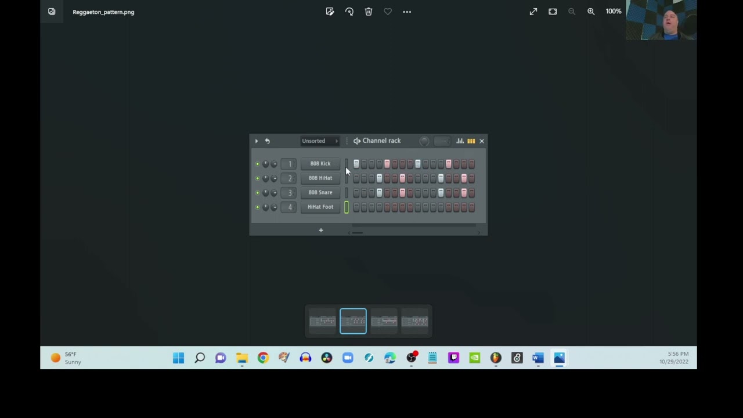Open File Explorer from the taskbar
This screenshot has width=743, height=418.
242,358
